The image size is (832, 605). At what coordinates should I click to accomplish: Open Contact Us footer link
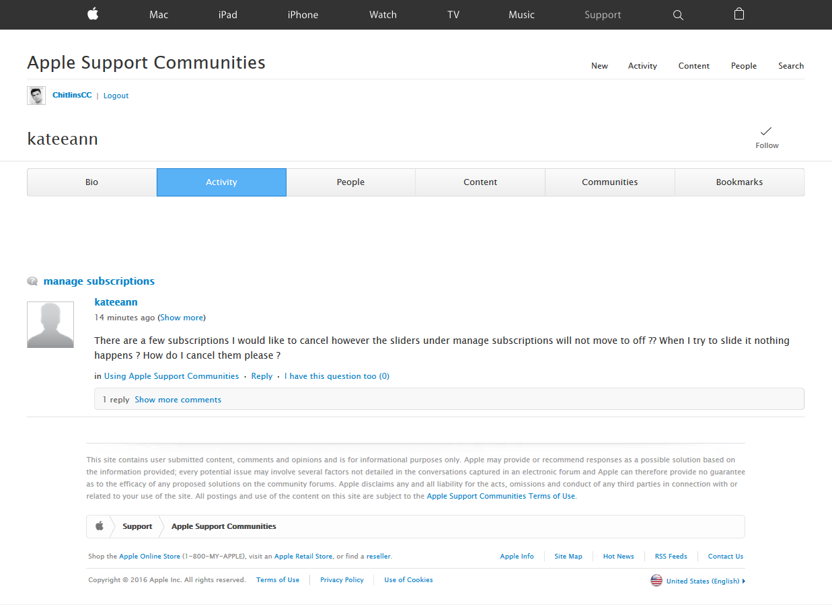pyautogui.click(x=725, y=557)
